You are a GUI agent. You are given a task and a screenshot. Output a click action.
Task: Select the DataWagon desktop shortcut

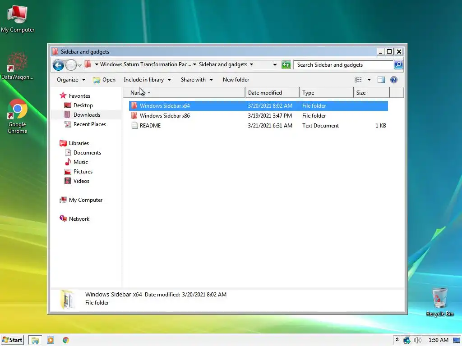(x=18, y=66)
